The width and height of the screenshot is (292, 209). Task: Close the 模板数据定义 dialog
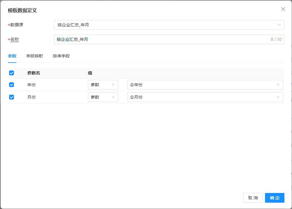pos(283,9)
